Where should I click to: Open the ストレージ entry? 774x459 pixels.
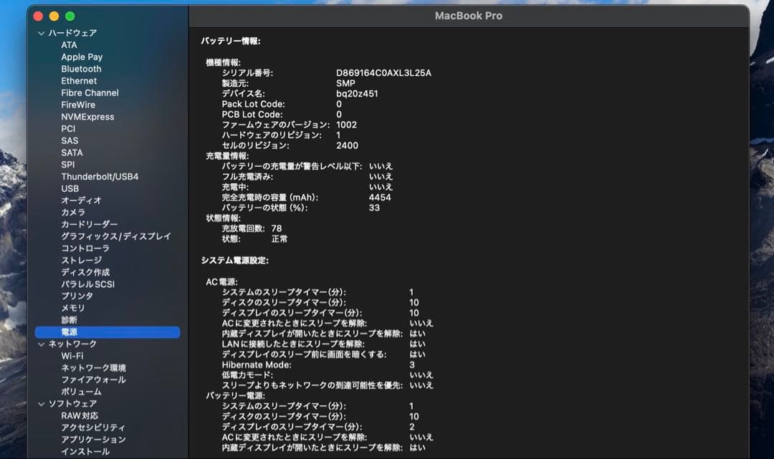coord(82,261)
